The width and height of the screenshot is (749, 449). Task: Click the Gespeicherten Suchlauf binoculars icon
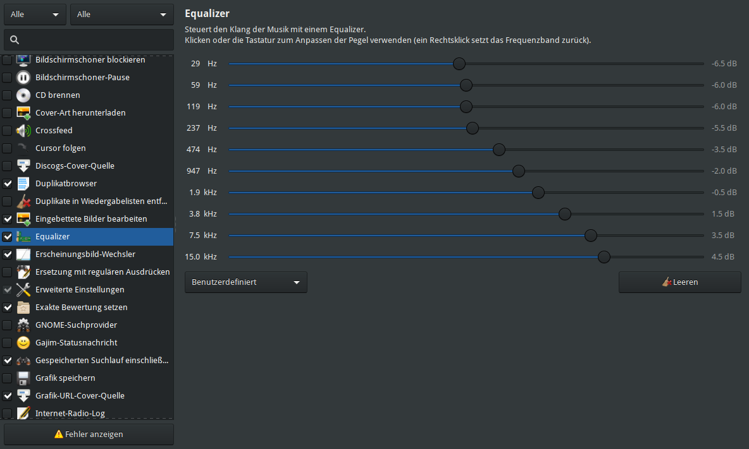23,361
